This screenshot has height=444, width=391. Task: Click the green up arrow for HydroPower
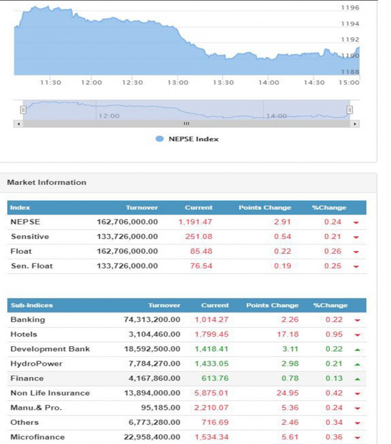coord(357,364)
